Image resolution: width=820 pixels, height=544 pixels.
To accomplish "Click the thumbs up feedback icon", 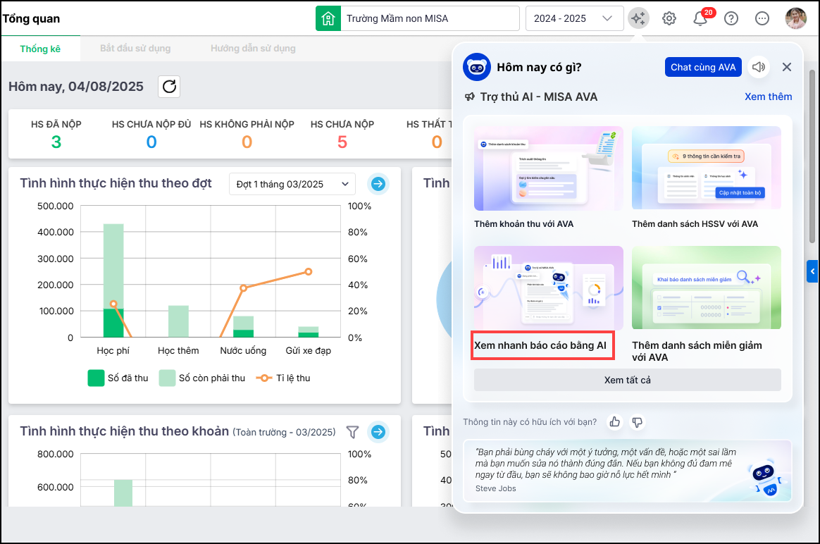I will click(615, 422).
